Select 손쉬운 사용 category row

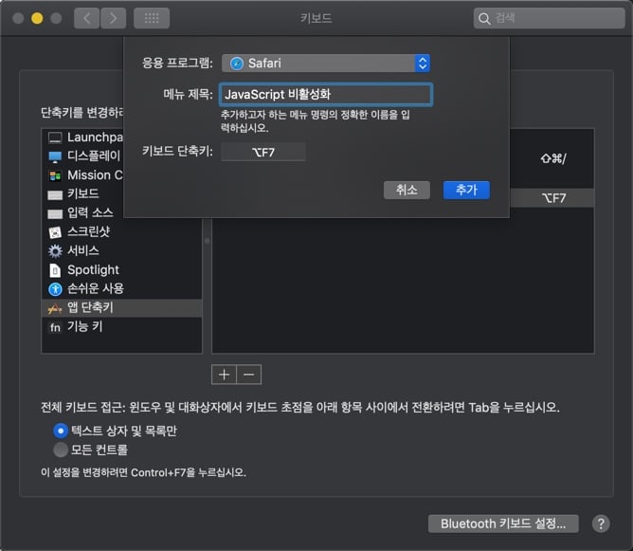coord(121,289)
